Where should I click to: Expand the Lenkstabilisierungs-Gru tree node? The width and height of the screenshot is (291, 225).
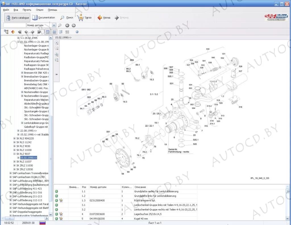tap(22, 123)
